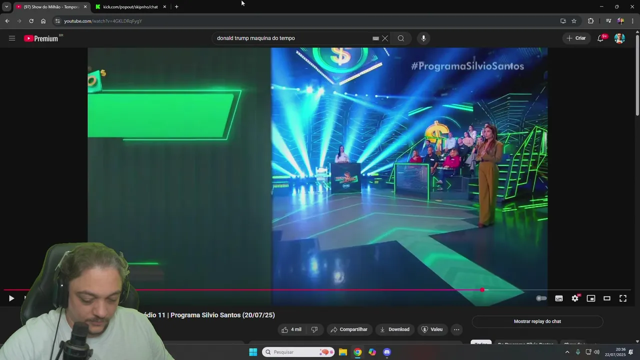Open YouTube notifications bell
This screenshot has height=360, width=640.
(x=601, y=38)
